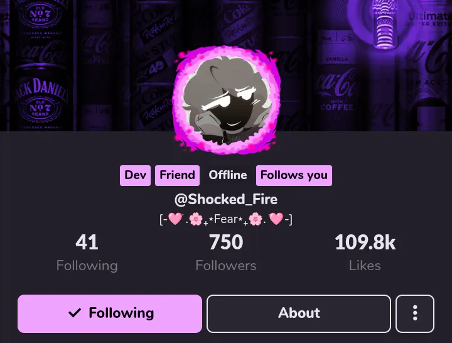The image size is (452, 343).
Task: Click the right pink flower emoji in name
Action: tap(256, 219)
